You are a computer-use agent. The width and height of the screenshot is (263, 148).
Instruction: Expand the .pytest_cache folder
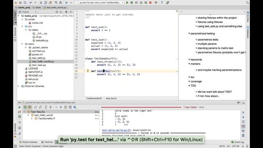(x=26, y=48)
